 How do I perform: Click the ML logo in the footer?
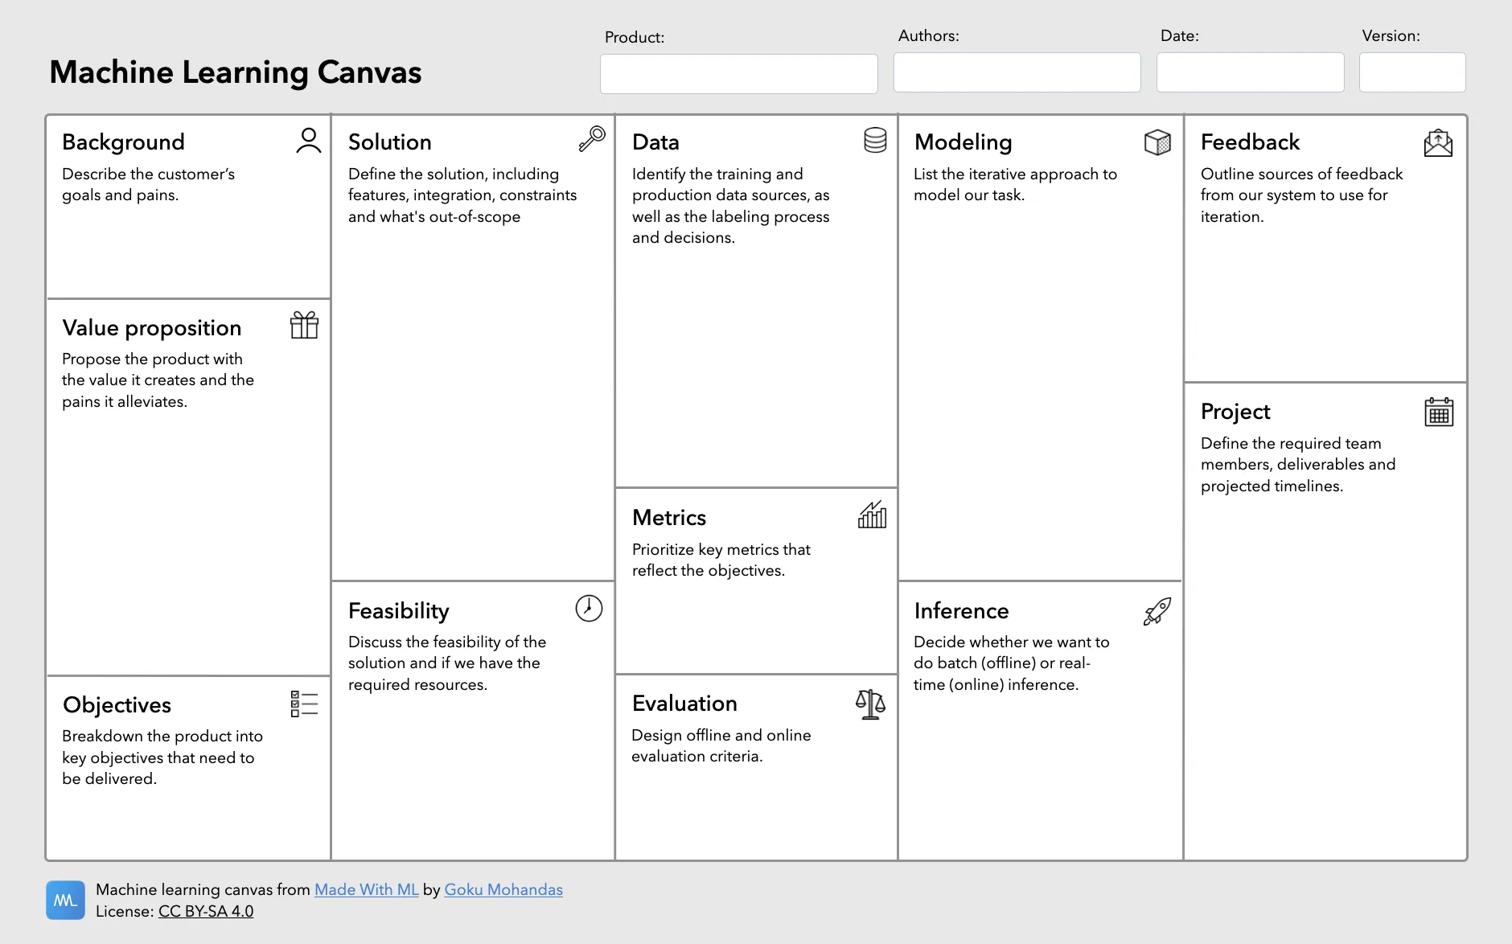pos(65,900)
